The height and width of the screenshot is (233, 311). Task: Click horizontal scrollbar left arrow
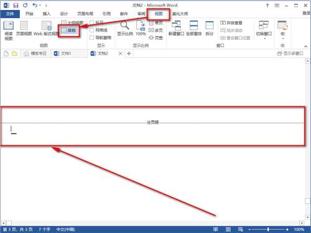3,223
